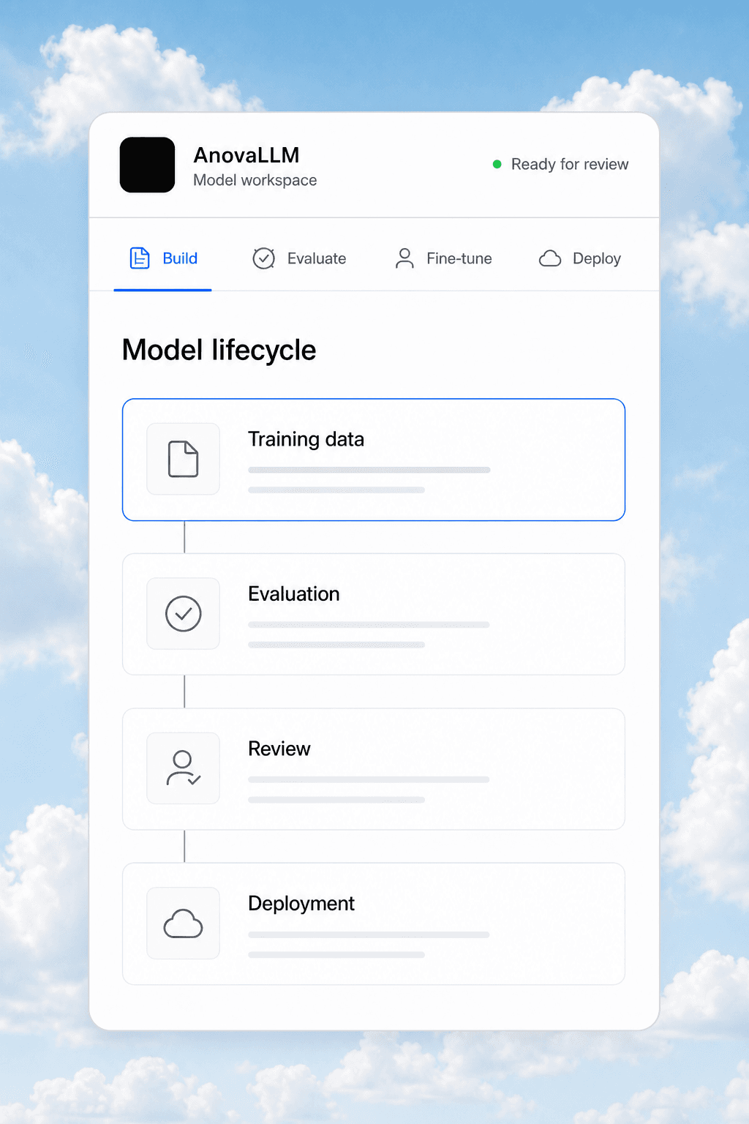Open the Evaluation lifecycle card
The width and height of the screenshot is (749, 1124).
[374, 614]
